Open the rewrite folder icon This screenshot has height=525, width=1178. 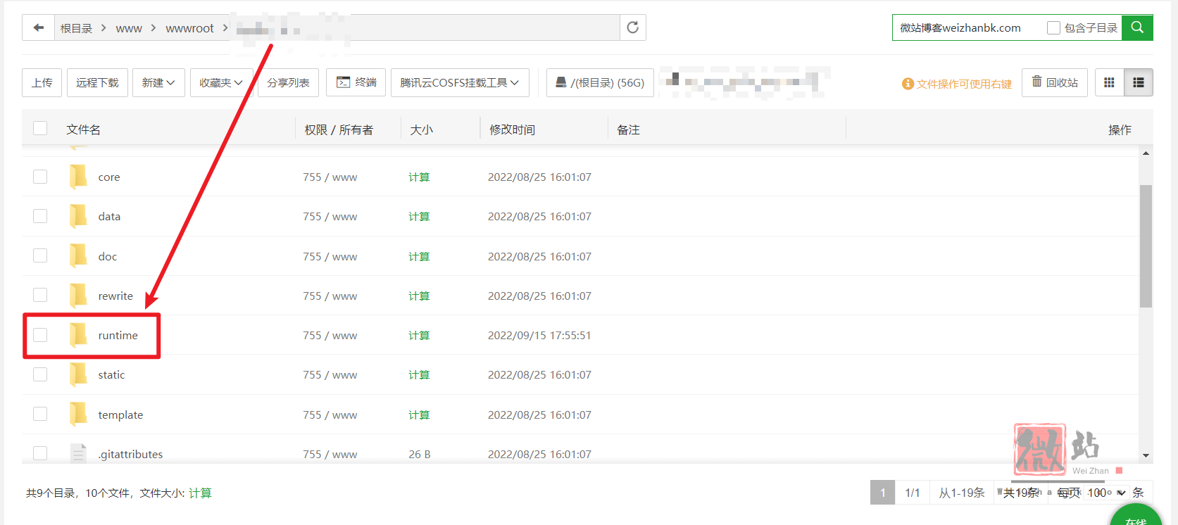[x=78, y=296]
